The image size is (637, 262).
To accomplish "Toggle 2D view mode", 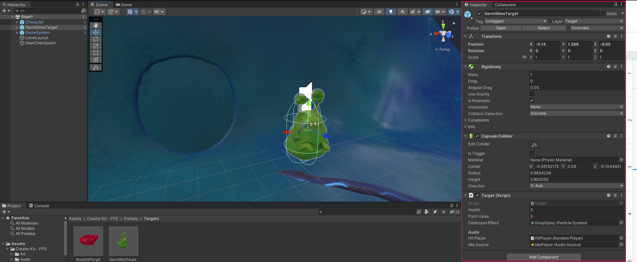I will tap(379, 12).
